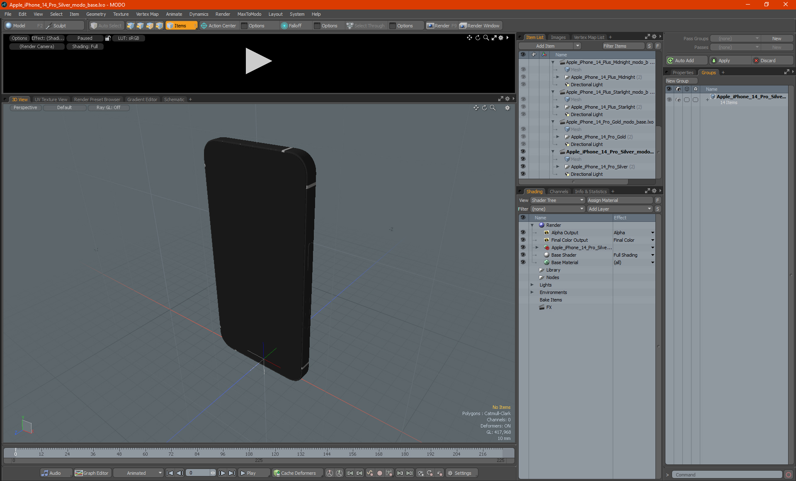
Task: Toggle visibility of Base Material layer
Action: (x=523, y=262)
